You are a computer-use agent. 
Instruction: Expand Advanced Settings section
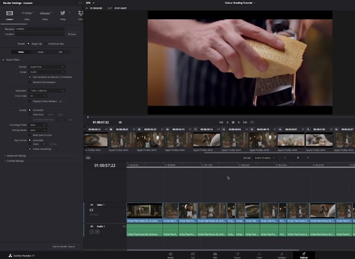click(x=15, y=156)
